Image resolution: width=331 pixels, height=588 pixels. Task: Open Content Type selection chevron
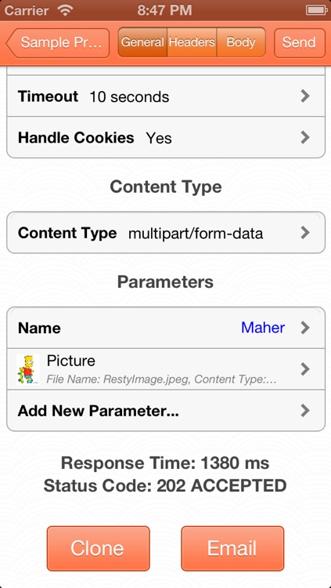pos(305,233)
